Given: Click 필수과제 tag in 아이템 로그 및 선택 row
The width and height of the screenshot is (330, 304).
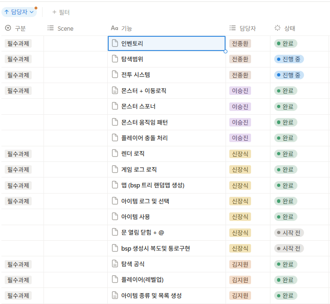Looking at the screenshot, I should [18, 201].
